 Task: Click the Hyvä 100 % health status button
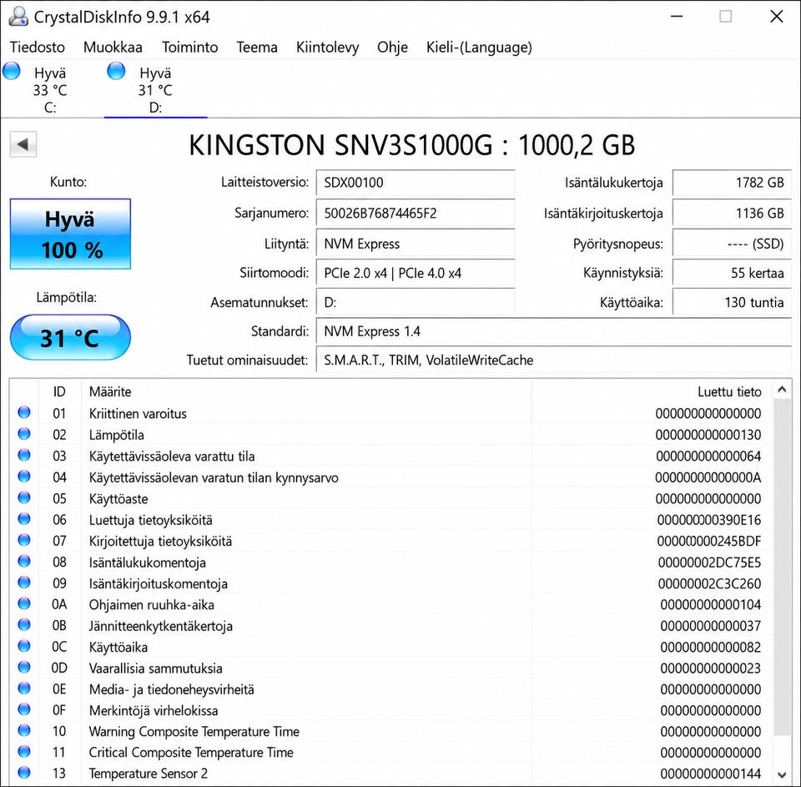70,234
